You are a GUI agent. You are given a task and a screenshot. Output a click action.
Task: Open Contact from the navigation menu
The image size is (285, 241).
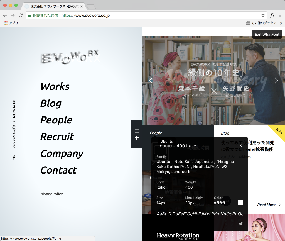58,170
